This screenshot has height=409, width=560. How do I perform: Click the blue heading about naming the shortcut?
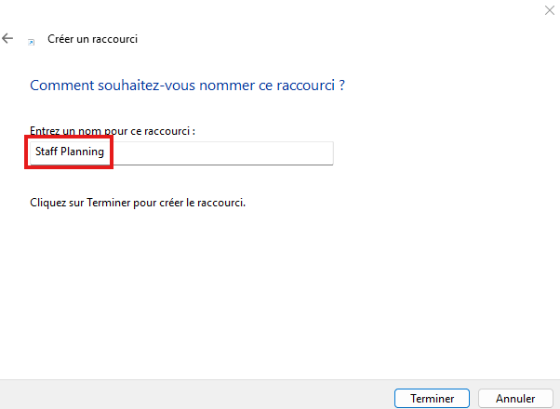[188, 86]
